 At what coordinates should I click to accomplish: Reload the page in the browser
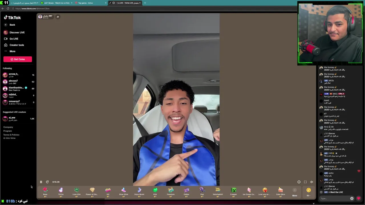[x=8, y=9]
